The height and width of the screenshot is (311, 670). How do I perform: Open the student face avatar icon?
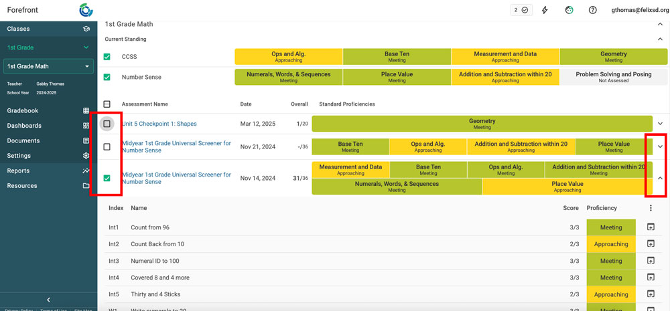(x=569, y=10)
